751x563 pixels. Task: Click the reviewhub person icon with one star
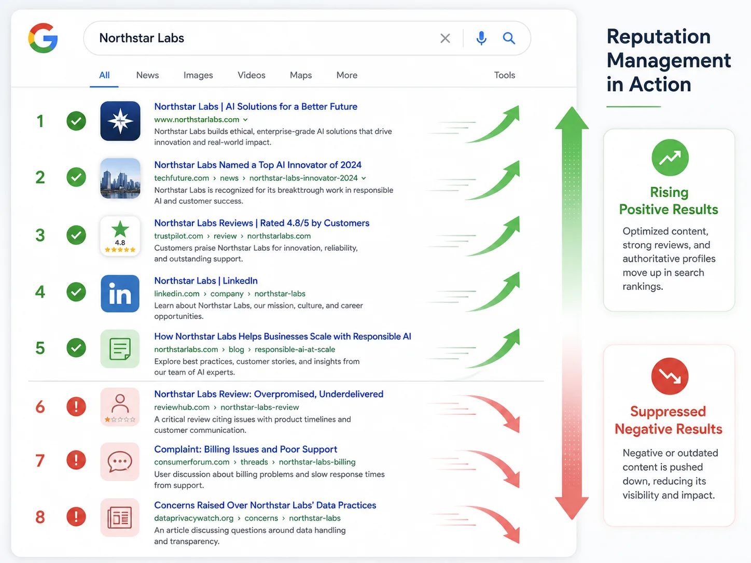click(120, 407)
